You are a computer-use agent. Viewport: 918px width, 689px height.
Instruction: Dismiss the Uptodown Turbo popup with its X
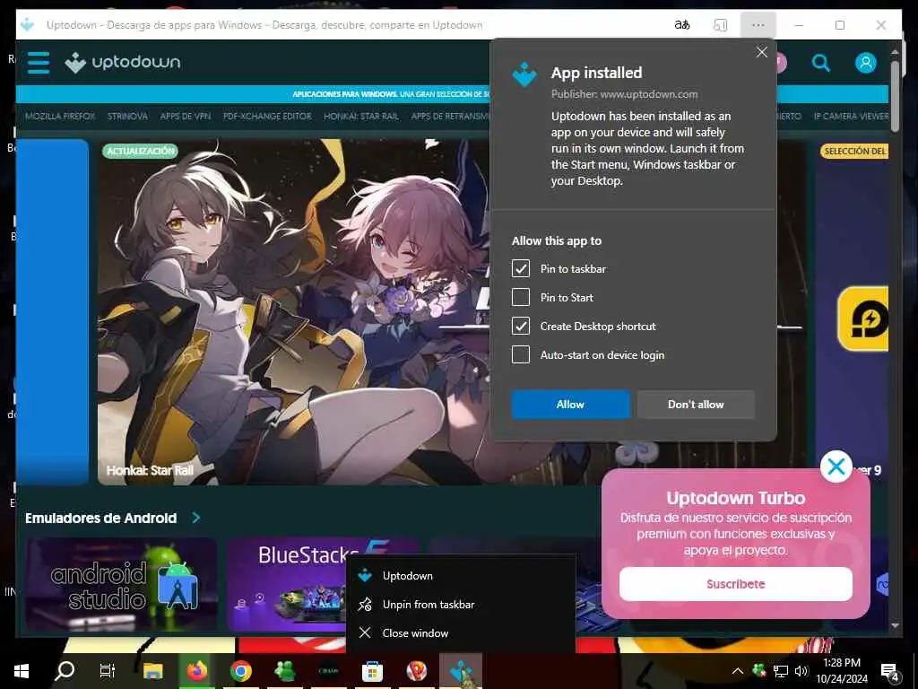click(x=836, y=467)
